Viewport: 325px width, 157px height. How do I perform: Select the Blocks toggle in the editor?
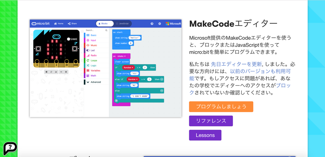[105, 24]
